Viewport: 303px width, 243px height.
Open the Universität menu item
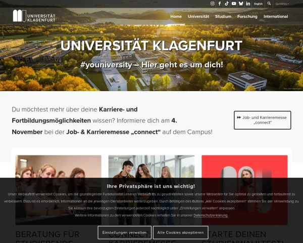[198, 17]
